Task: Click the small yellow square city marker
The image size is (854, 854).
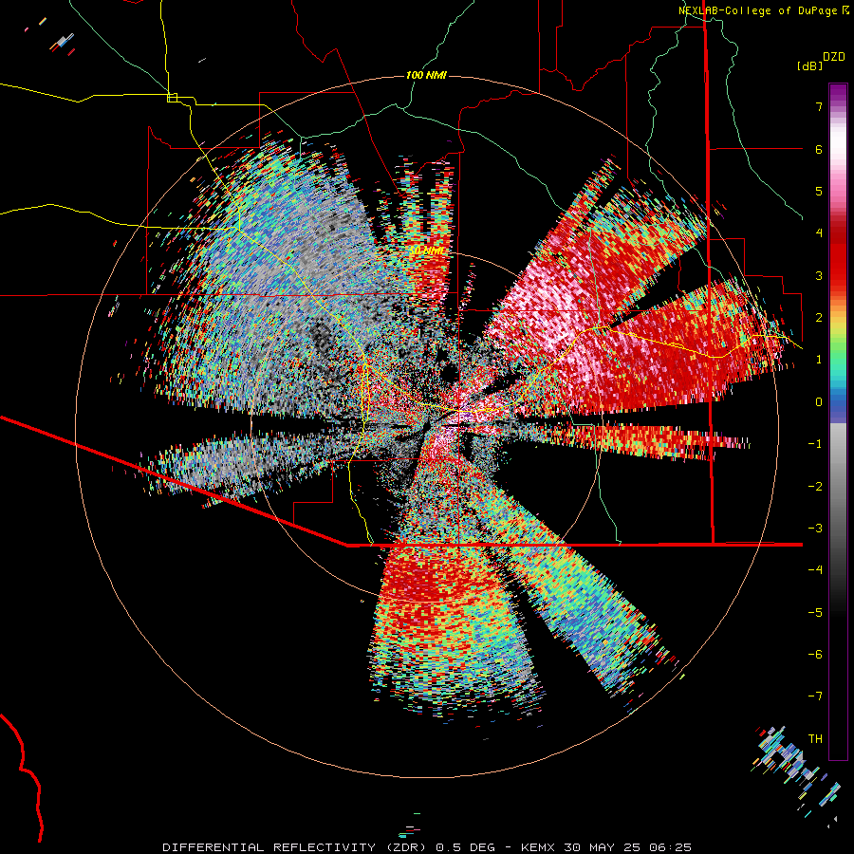Action: click(x=172, y=98)
